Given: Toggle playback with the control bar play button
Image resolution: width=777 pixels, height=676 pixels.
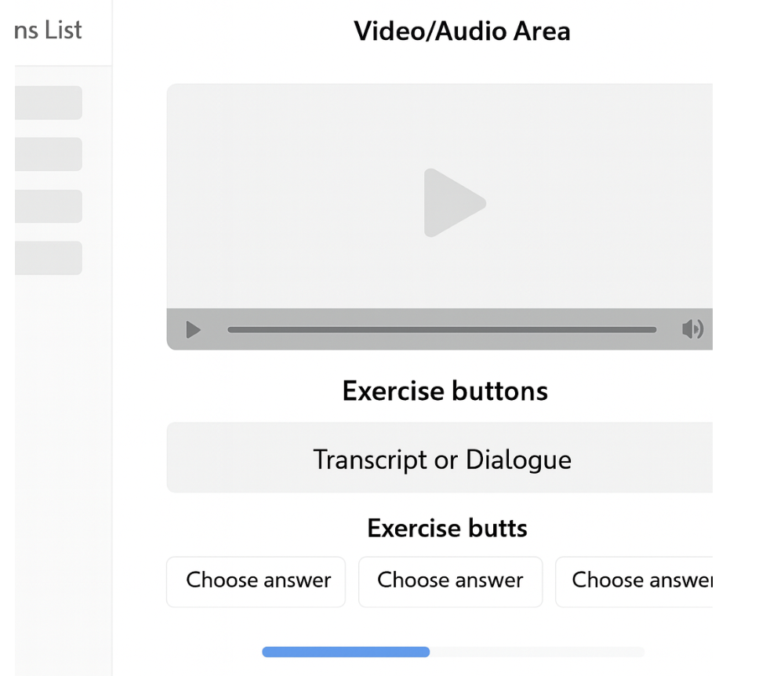Looking at the screenshot, I should [x=193, y=329].
